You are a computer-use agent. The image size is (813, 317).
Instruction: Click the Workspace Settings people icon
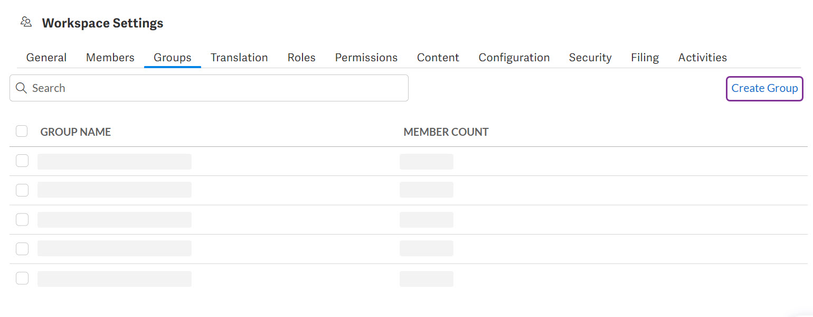[x=25, y=21]
